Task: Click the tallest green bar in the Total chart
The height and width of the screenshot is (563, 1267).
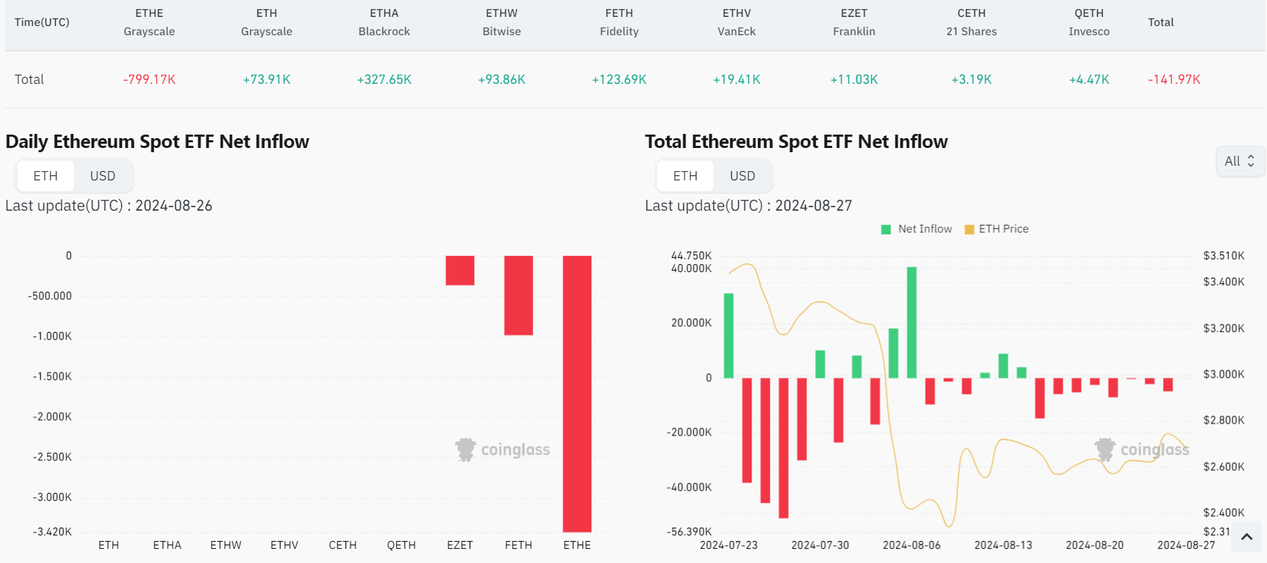Action: [x=912, y=322]
